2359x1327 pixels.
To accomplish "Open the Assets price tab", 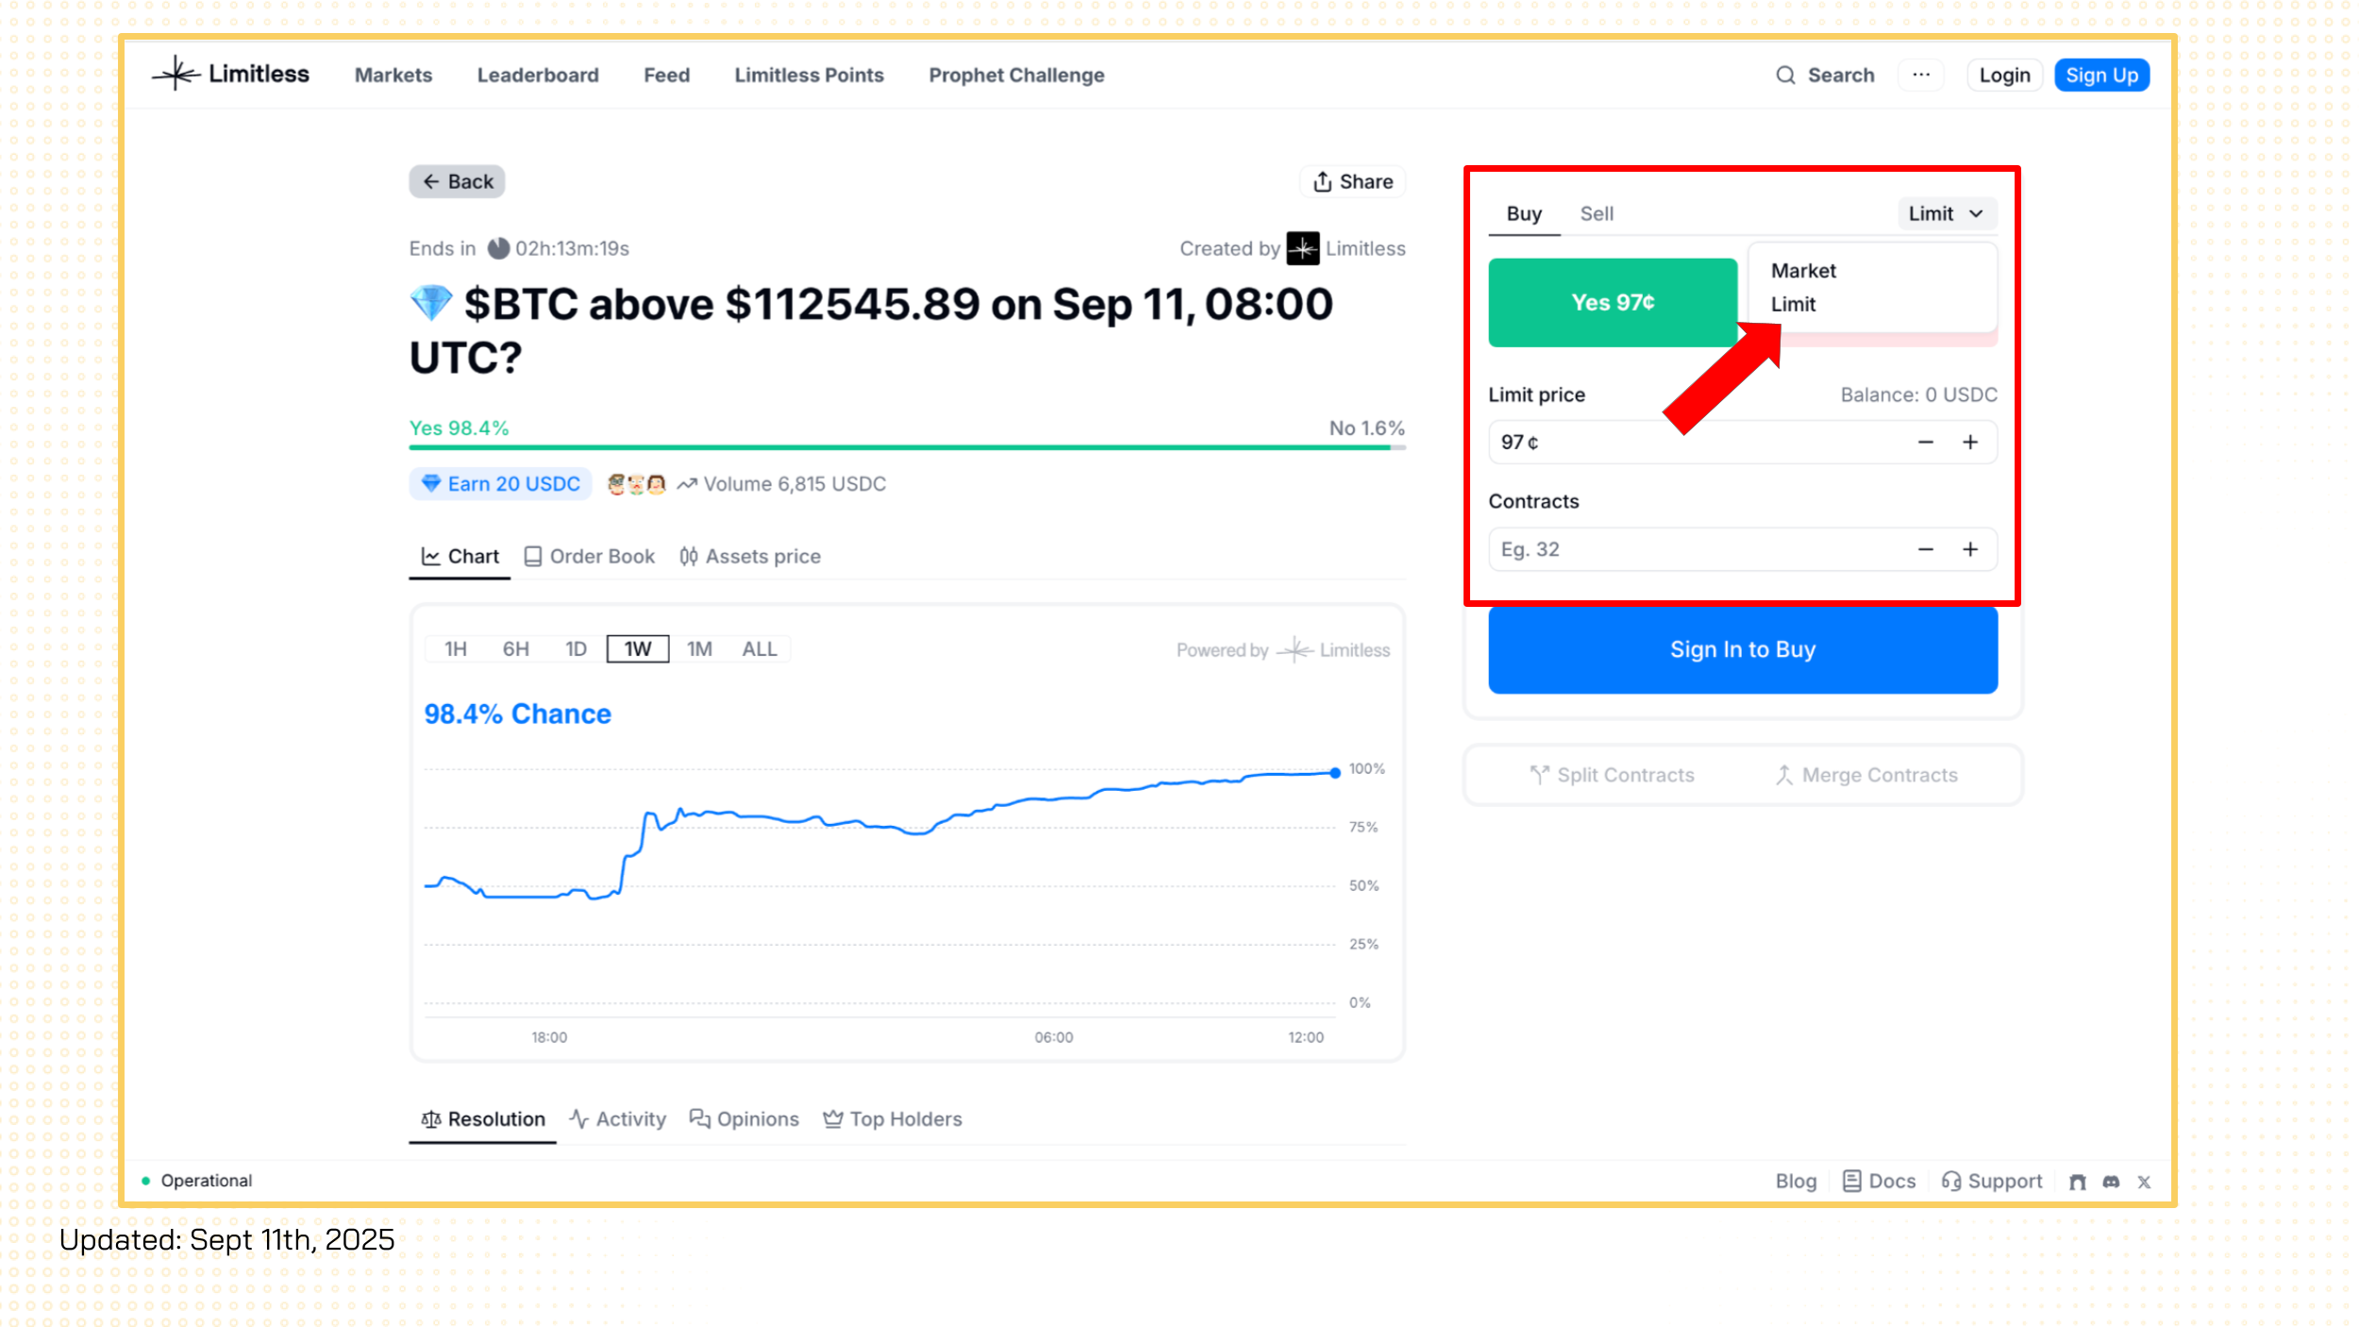I will 750,557.
